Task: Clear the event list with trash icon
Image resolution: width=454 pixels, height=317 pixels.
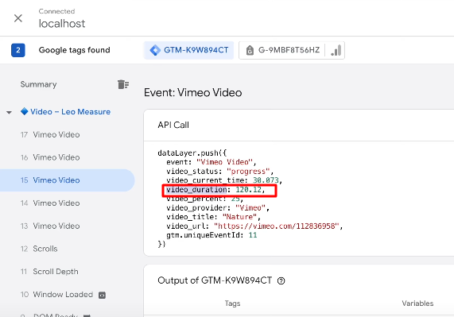Action: 123,84
